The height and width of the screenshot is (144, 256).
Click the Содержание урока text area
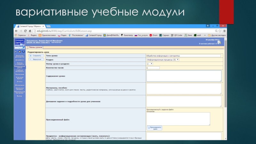coord(184,76)
